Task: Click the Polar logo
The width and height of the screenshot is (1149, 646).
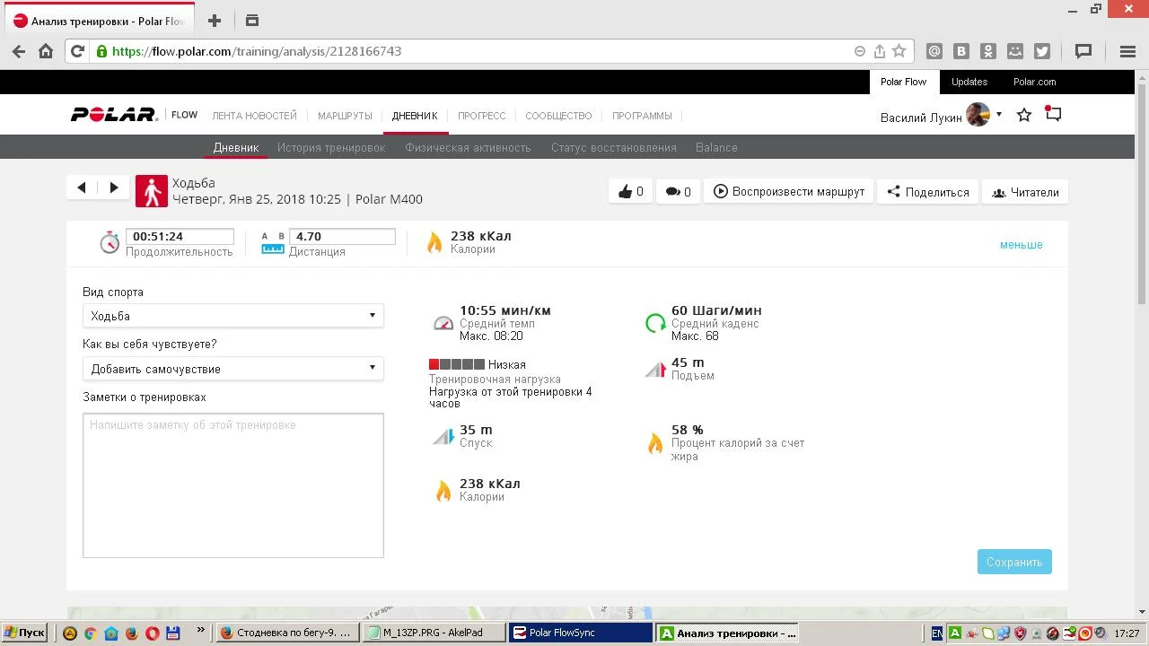Action: (114, 115)
